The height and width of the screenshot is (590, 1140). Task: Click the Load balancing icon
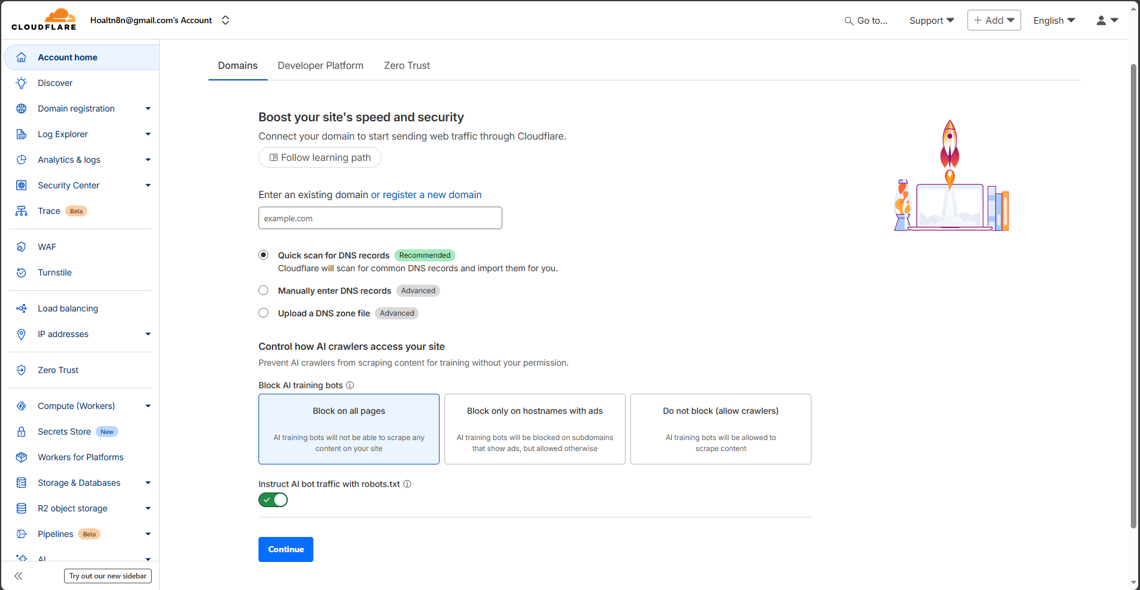pyautogui.click(x=21, y=308)
